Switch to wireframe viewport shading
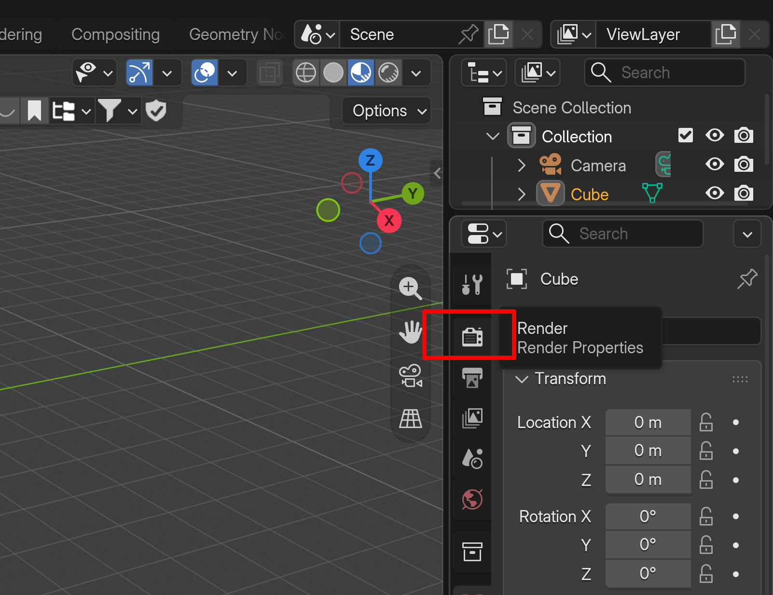 (306, 73)
